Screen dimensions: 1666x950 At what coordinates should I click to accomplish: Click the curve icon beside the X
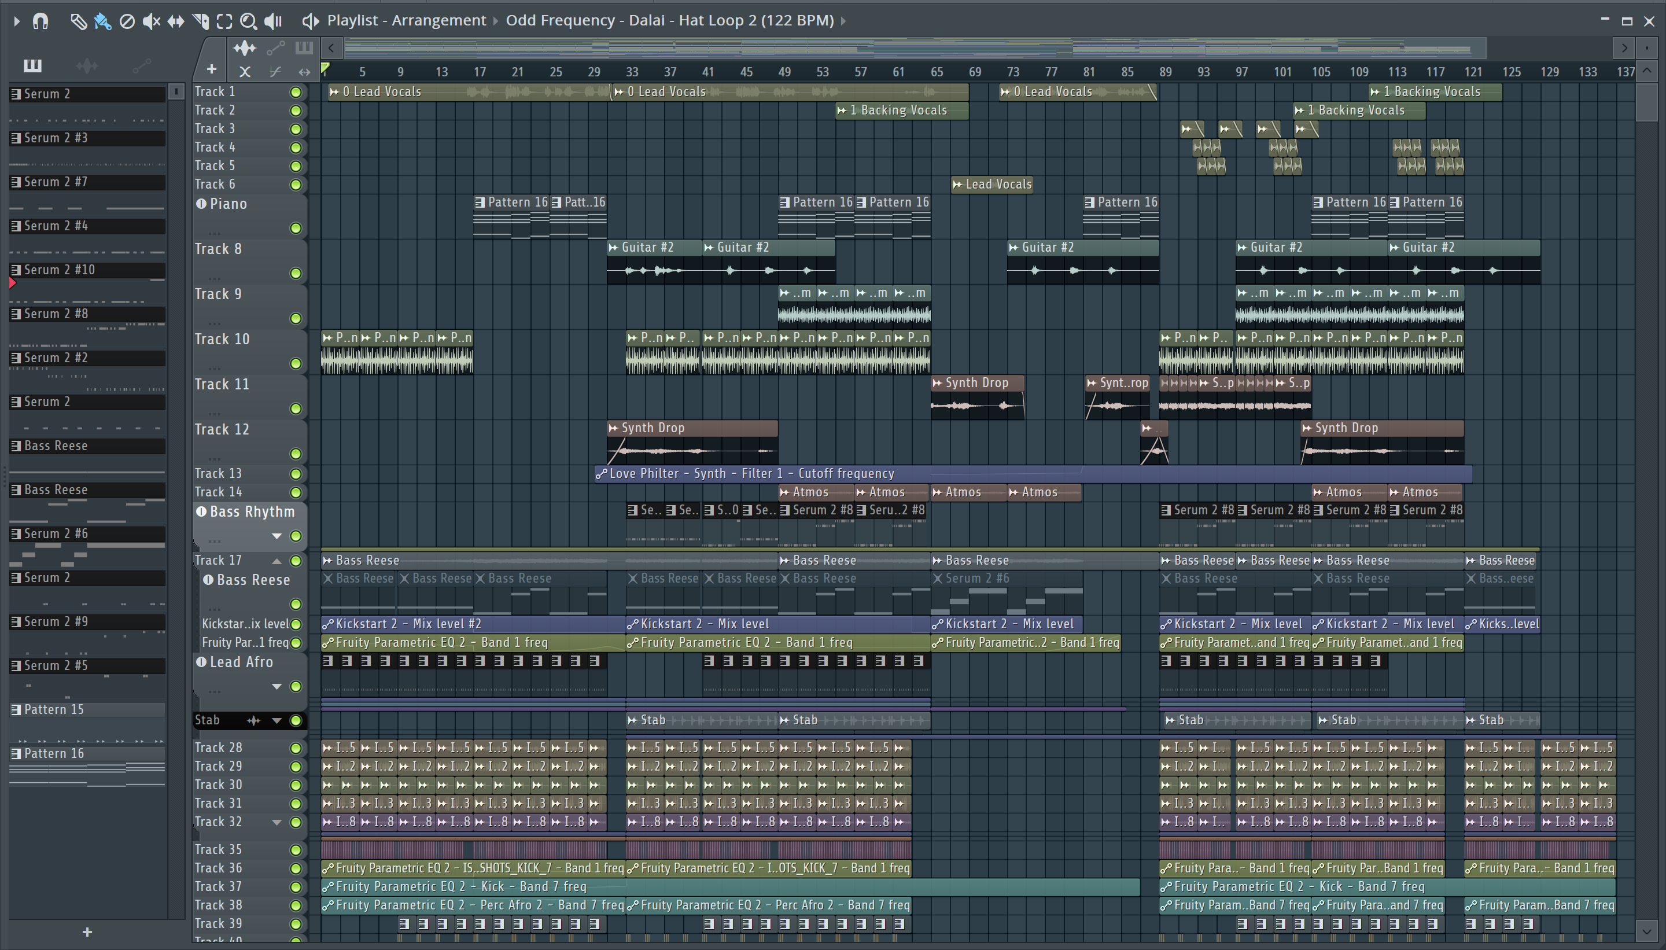[275, 71]
